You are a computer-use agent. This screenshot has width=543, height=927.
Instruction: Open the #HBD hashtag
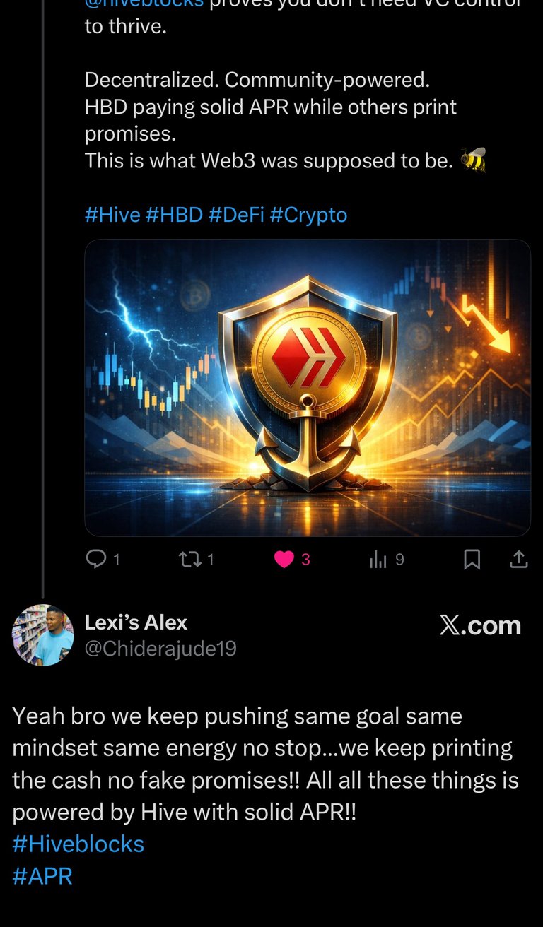[174, 214]
